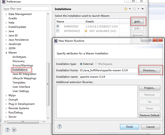Viewport: 165px width, 135px height.
Task: Click the round record icon beside help
Action: tap(14, 130)
